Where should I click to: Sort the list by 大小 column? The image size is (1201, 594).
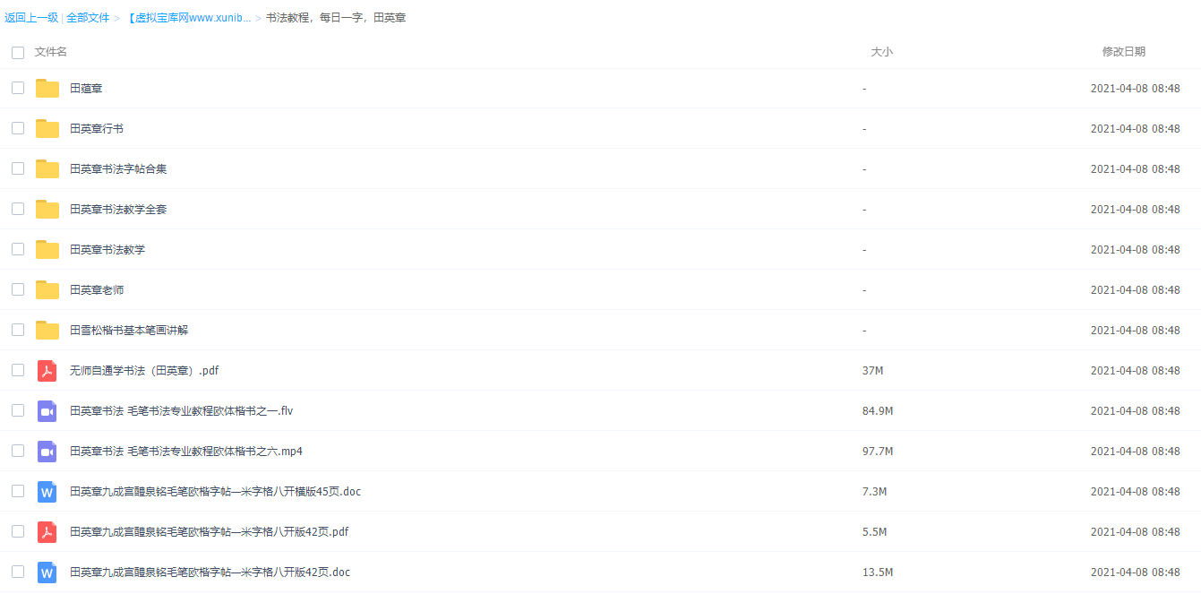[x=881, y=52]
